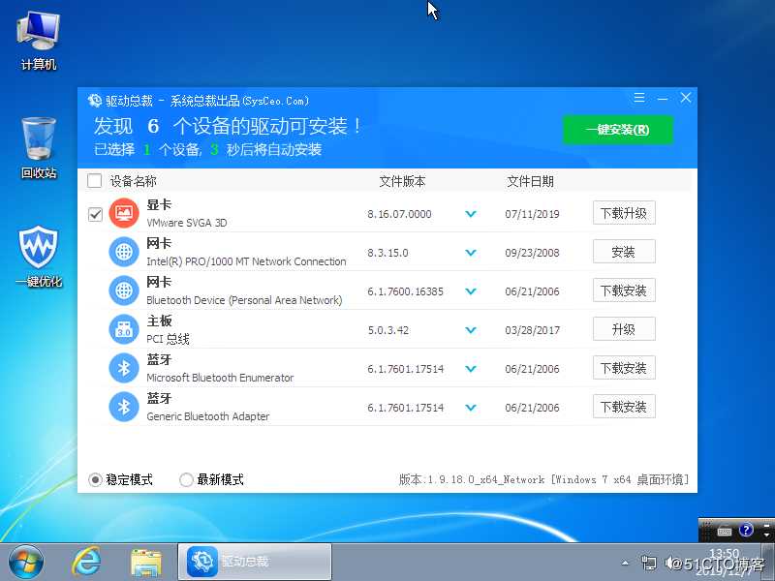Expand version dropdown for VMware SVGA 3D
The height and width of the screenshot is (581, 775).
pos(471,214)
